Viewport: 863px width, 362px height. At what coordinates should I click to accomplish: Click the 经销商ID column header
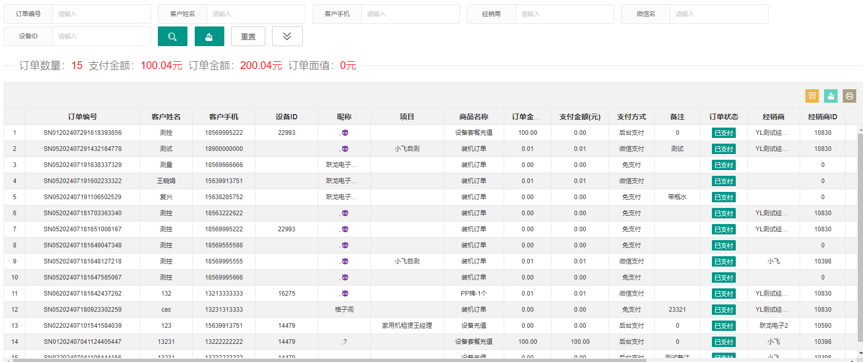(822, 117)
